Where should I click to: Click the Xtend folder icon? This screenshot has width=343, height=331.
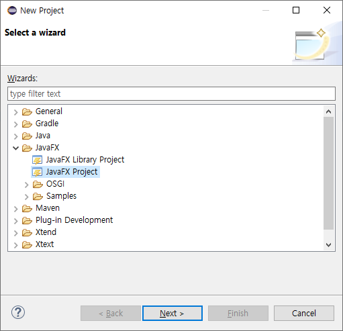click(27, 232)
